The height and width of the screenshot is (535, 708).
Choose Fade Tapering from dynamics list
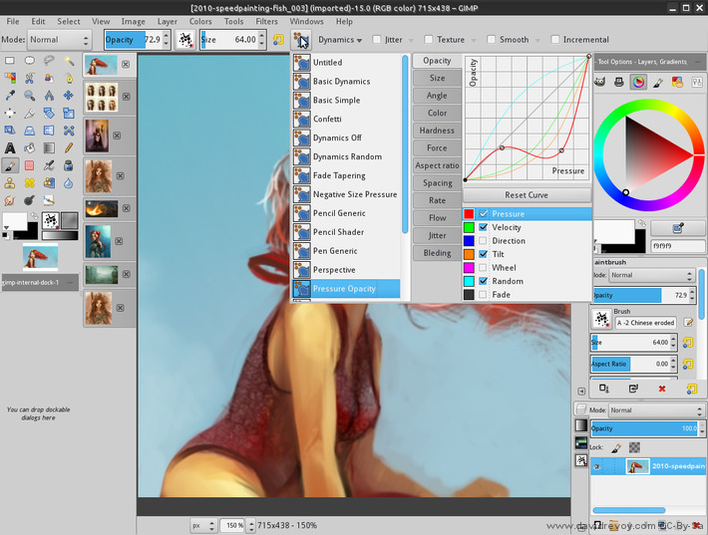coord(339,175)
